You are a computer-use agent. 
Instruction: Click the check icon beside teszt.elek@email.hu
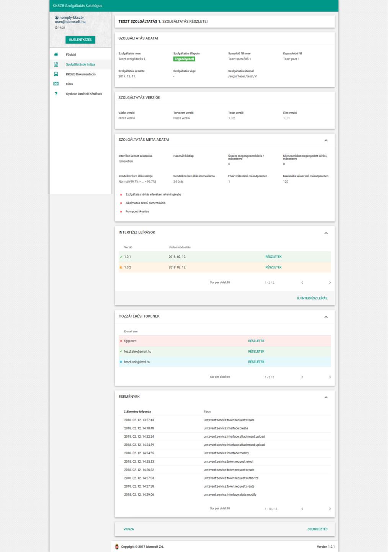121,351
